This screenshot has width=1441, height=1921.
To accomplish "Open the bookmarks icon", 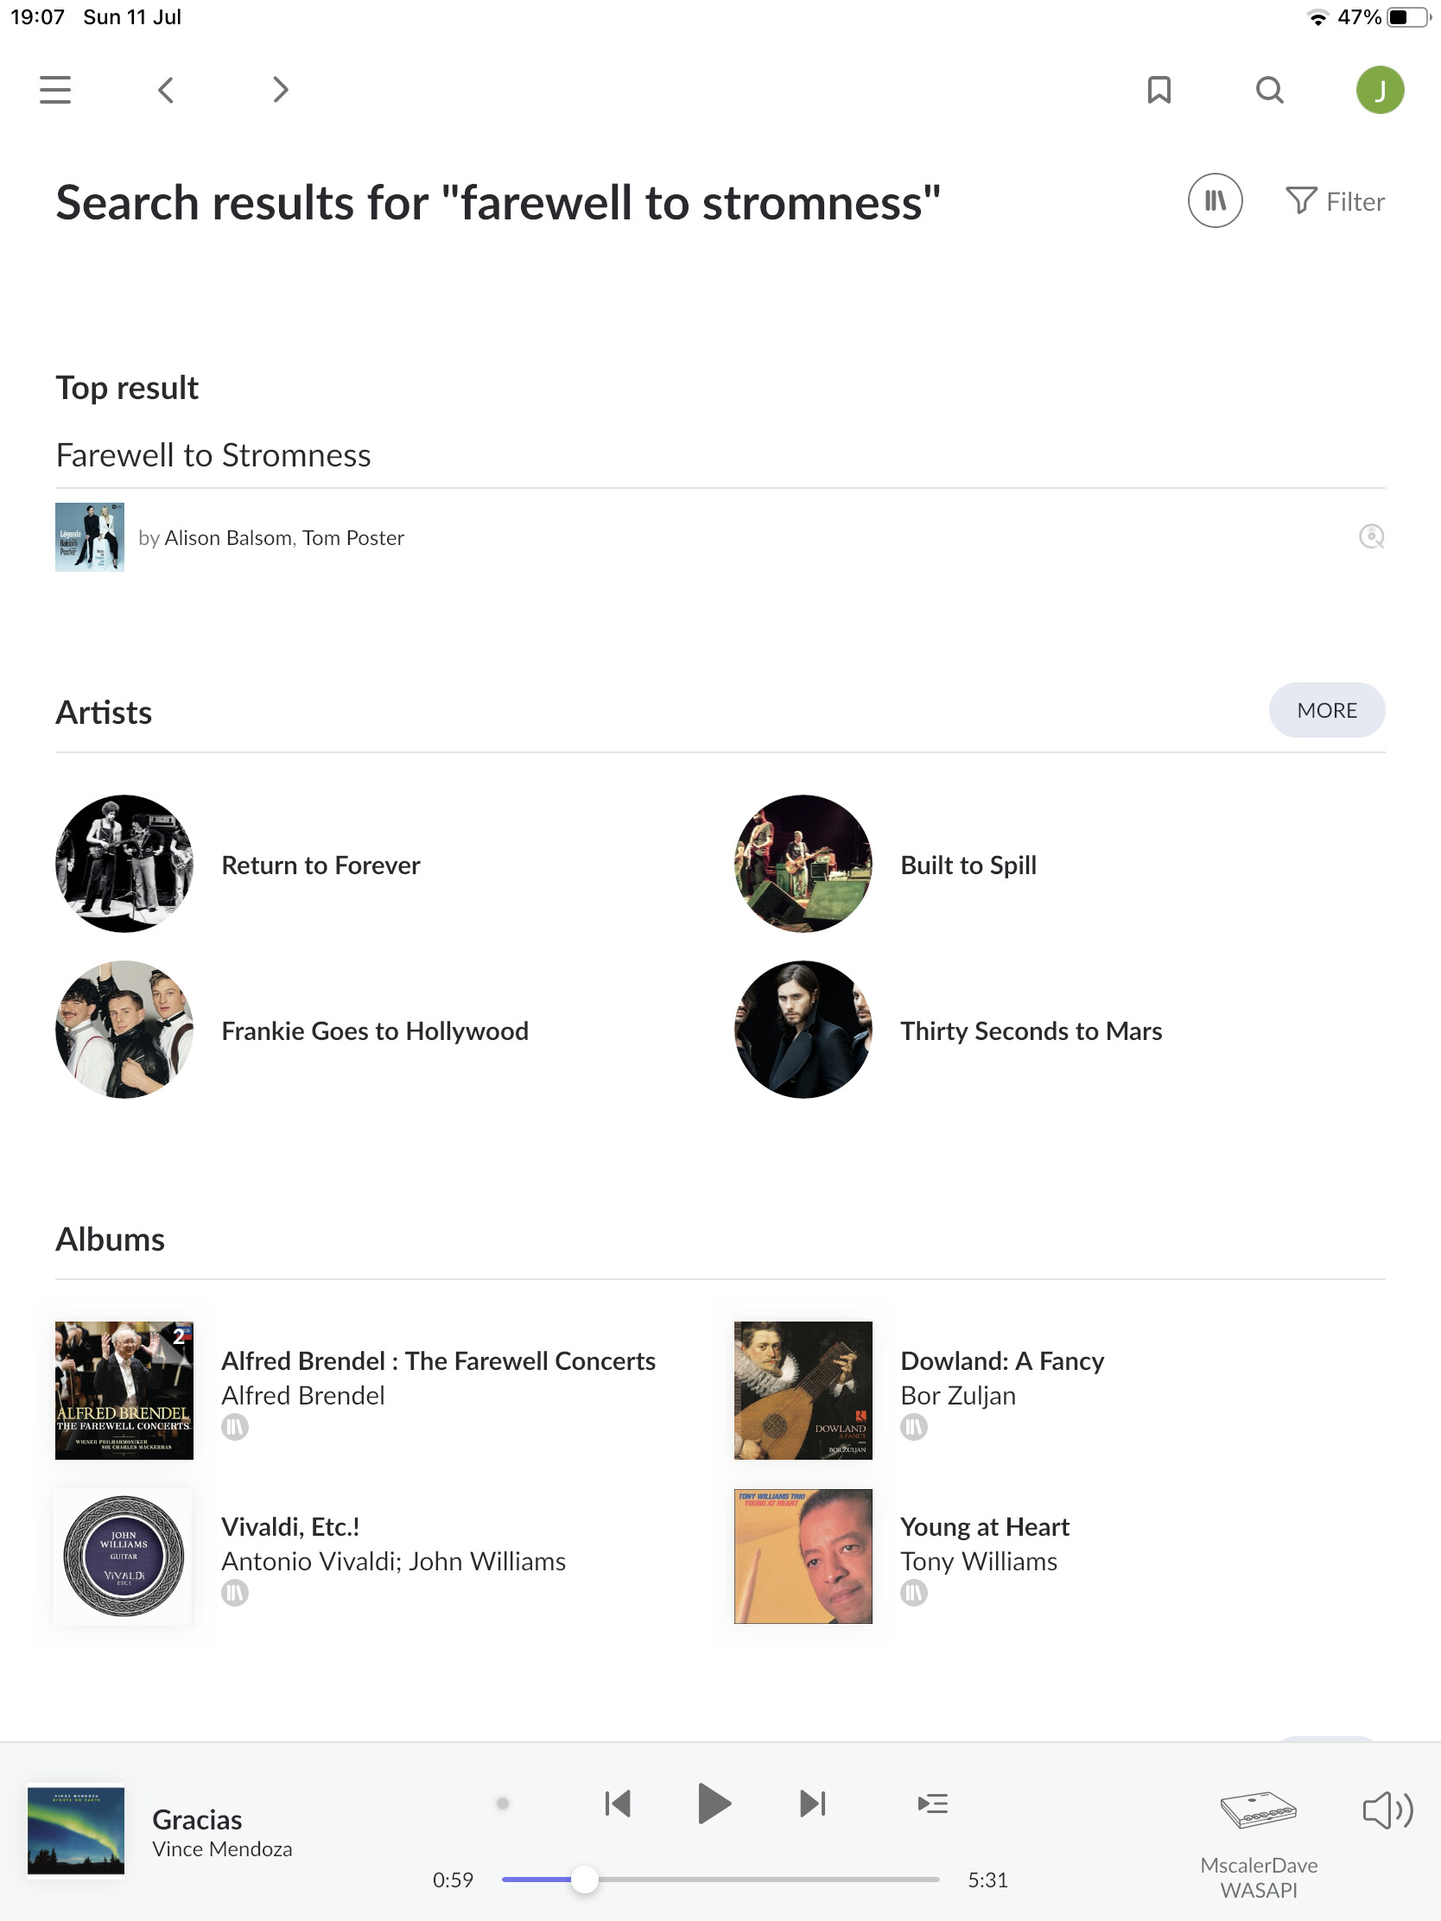I will coord(1159,90).
